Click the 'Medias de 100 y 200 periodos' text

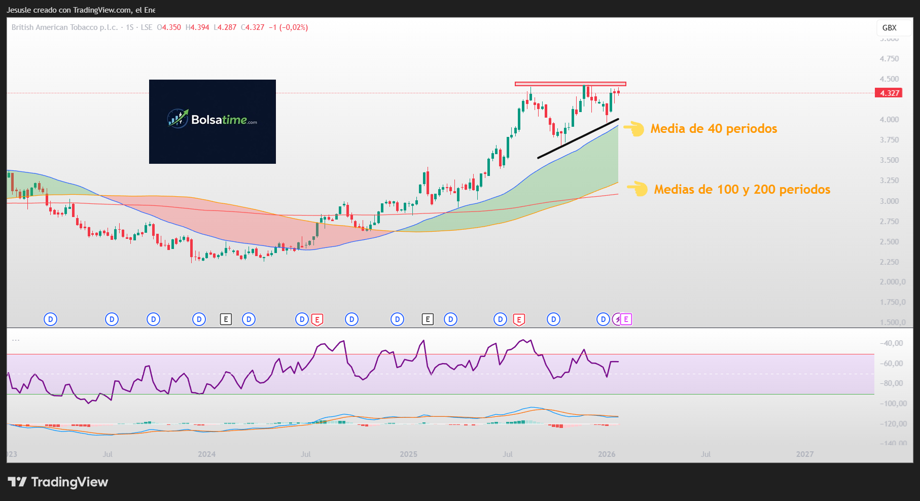(x=741, y=190)
